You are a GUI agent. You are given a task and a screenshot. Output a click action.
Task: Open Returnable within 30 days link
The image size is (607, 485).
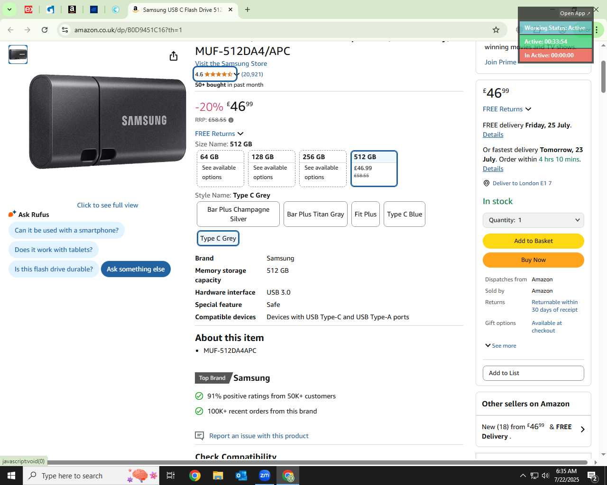(554, 306)
